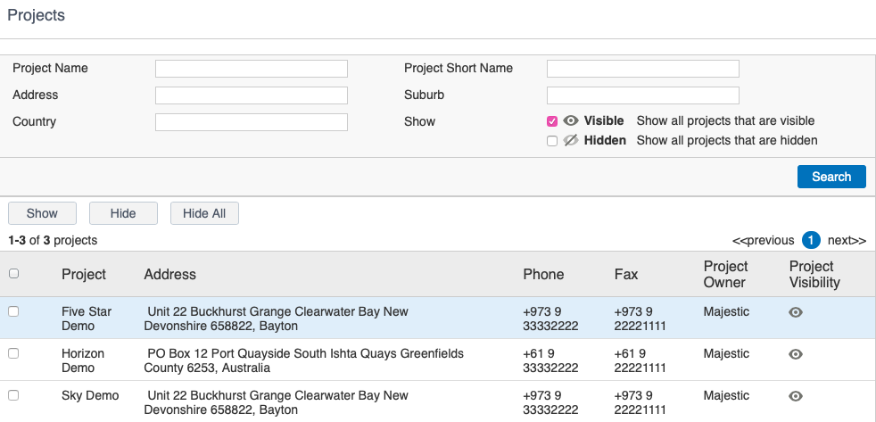
Task: Go to the previous page link
Action: point(763,240)
